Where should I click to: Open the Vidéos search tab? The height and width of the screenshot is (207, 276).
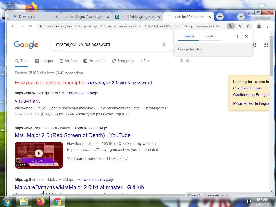[68, 61]
